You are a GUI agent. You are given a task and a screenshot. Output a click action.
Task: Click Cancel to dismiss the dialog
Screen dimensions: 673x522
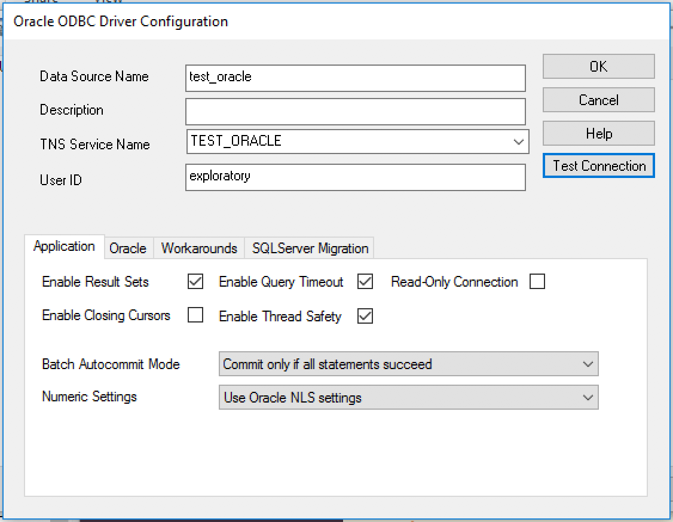pos(598,100)
